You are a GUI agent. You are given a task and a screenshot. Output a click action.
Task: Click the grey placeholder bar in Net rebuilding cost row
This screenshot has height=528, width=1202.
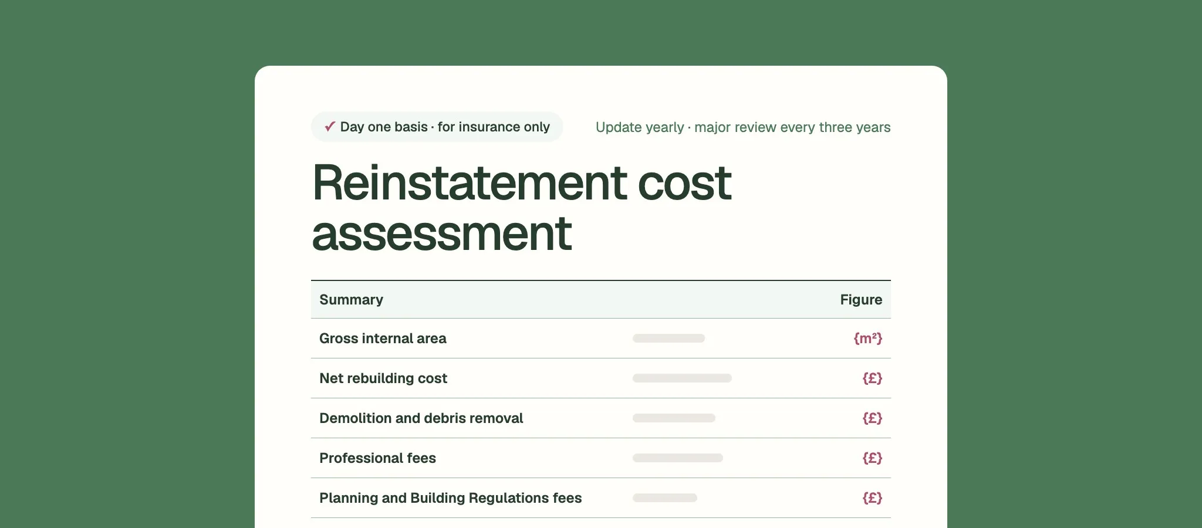pyautogui.click(x=682, y=378)
